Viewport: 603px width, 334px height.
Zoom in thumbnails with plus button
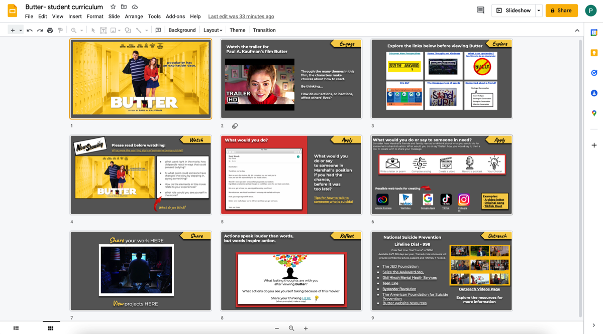click(306, 328)
